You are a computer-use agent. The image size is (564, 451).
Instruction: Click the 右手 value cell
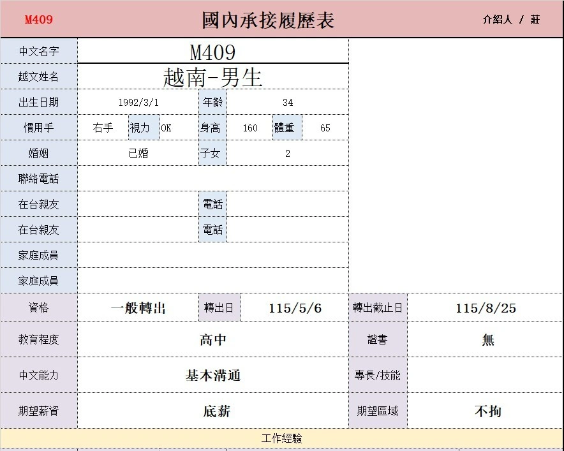pos(103,128)
